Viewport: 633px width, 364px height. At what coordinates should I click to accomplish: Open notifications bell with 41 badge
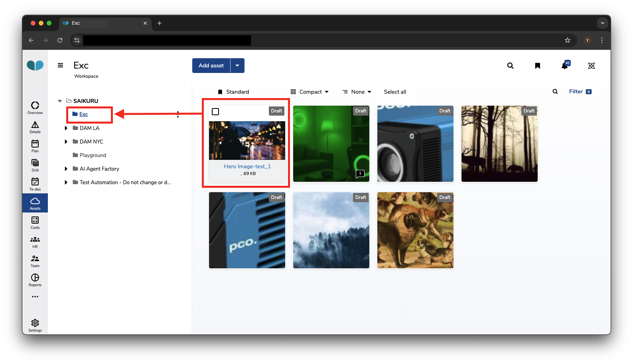point(565,65)
